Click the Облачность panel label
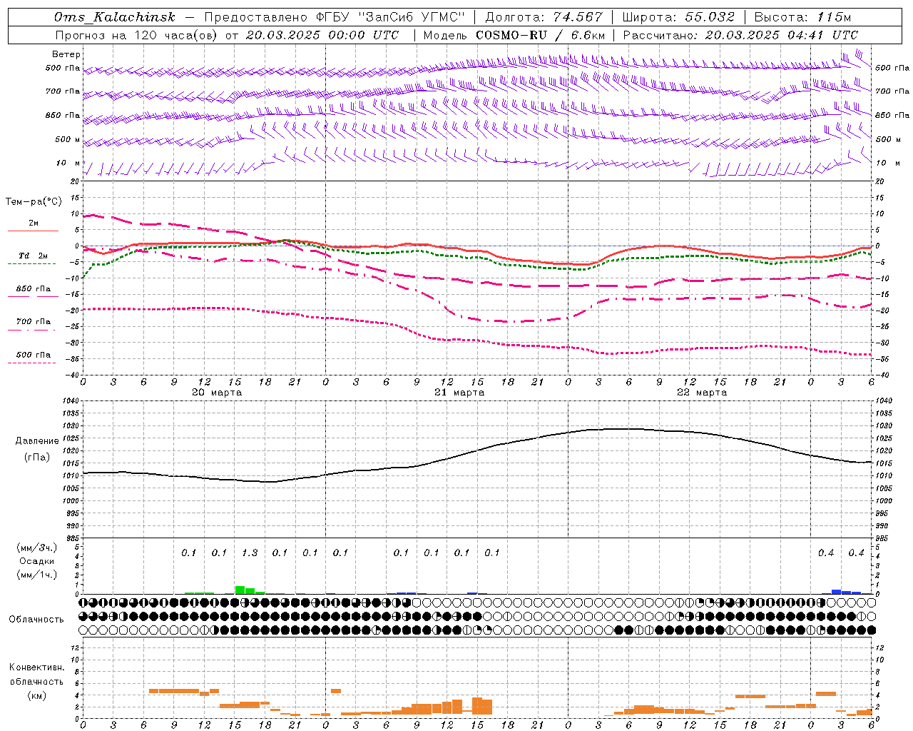The height and width of the screenshot is (731, 913). [36, 620]
